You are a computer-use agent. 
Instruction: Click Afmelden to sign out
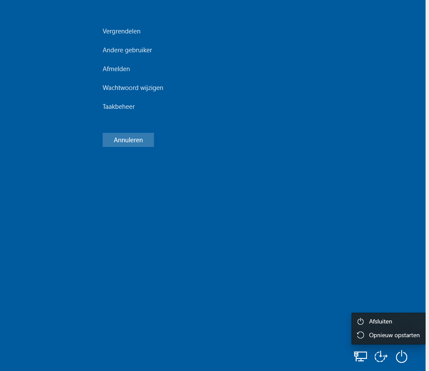click(x=116, y=69)
